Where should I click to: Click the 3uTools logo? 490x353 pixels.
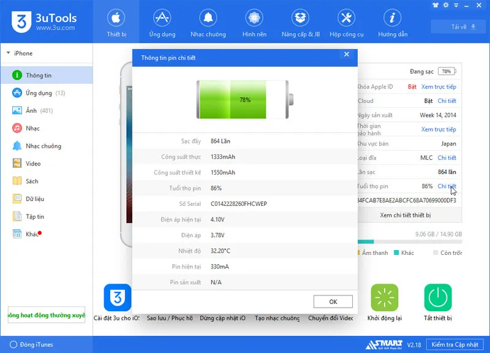click(x=44, y=21)
